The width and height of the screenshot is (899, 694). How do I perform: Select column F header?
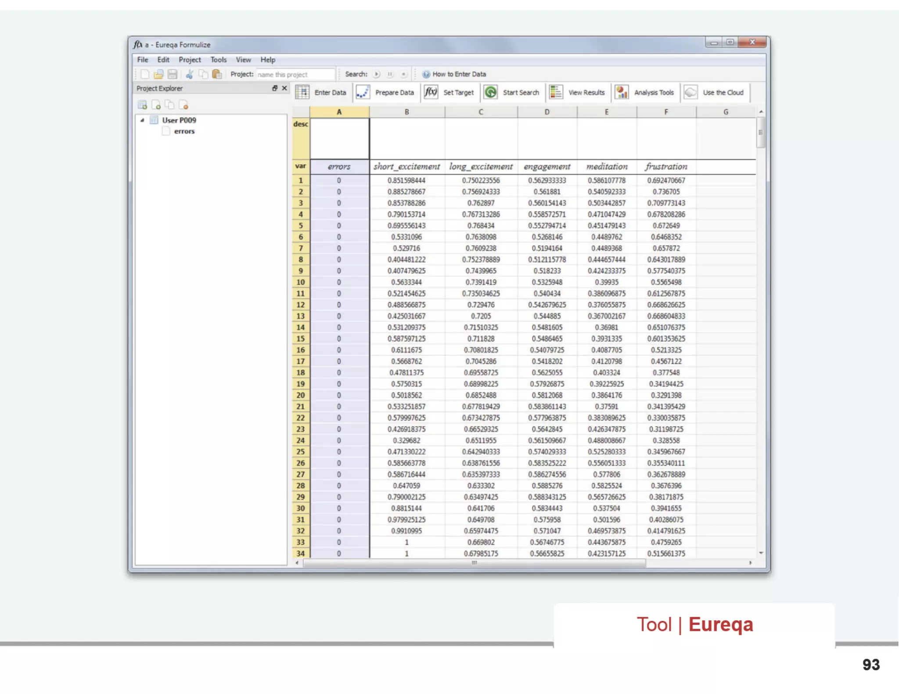(x=666, y=112)
